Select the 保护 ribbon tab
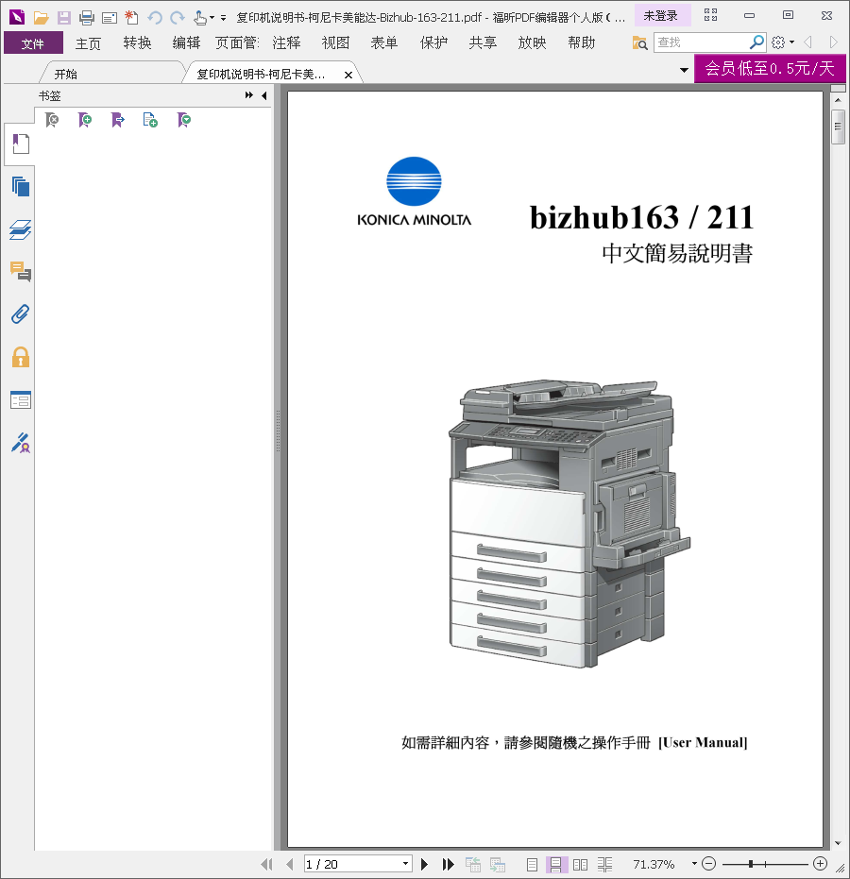The height and width of the screenshot is (879, 850). click(433, 43)
